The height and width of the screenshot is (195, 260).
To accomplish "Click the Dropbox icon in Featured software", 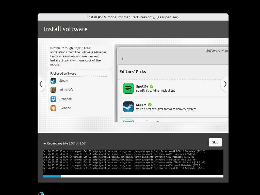I will point(53,99).
